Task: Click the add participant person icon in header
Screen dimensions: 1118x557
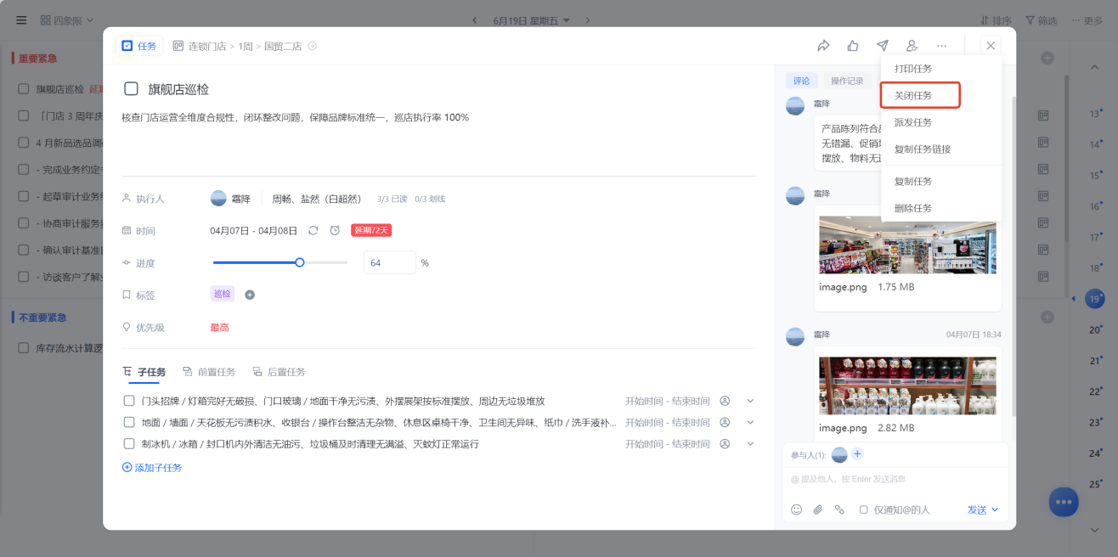Action: (912, 46)
